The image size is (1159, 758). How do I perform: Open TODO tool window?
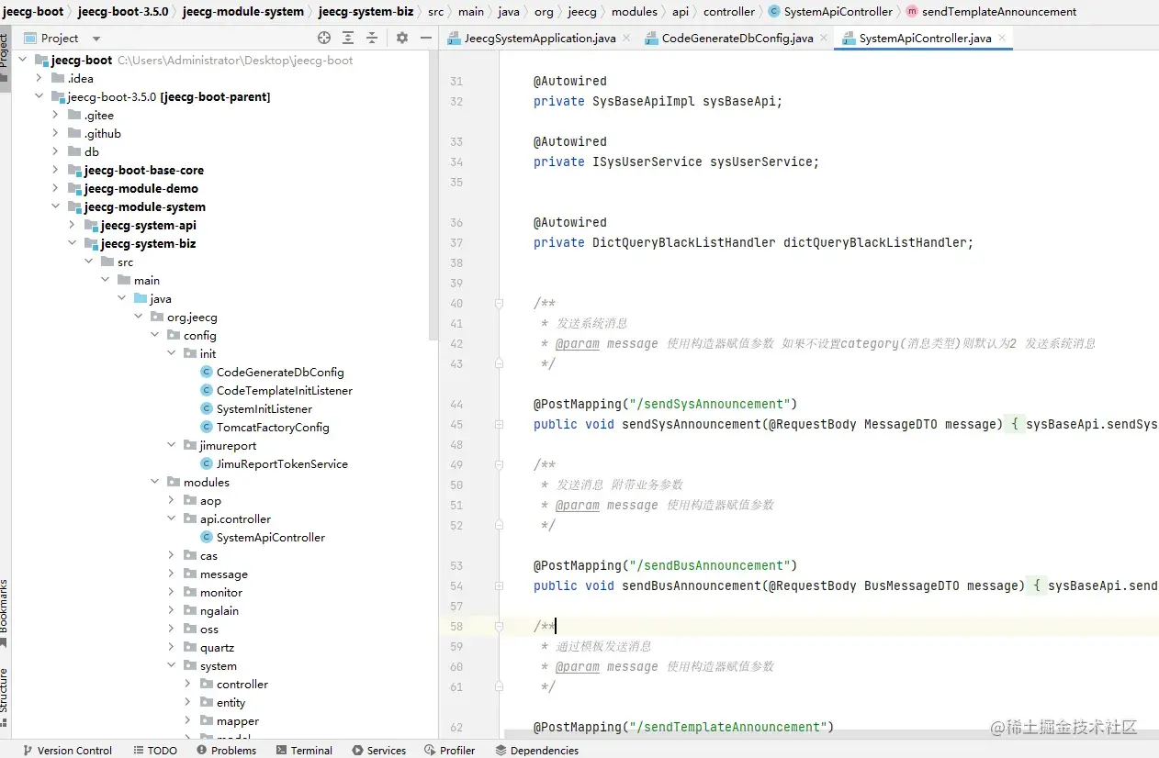[155, 750]
